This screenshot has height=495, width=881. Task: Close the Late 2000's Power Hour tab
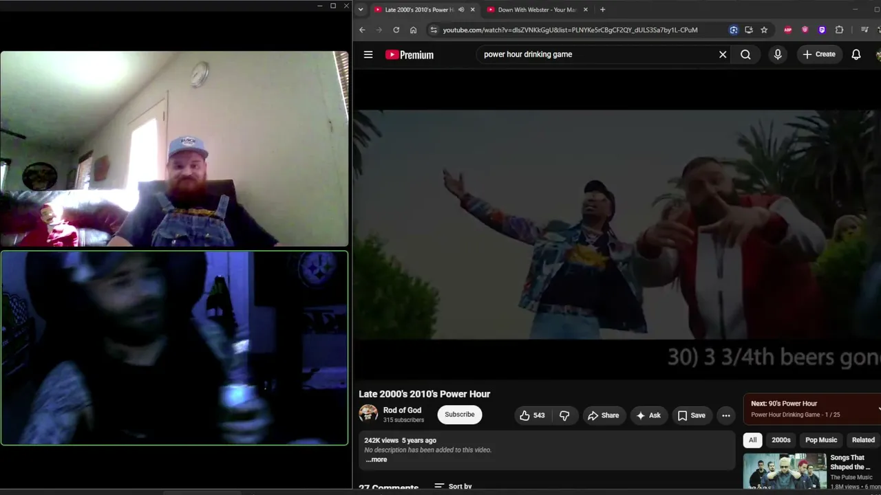(x=472, y=10)
